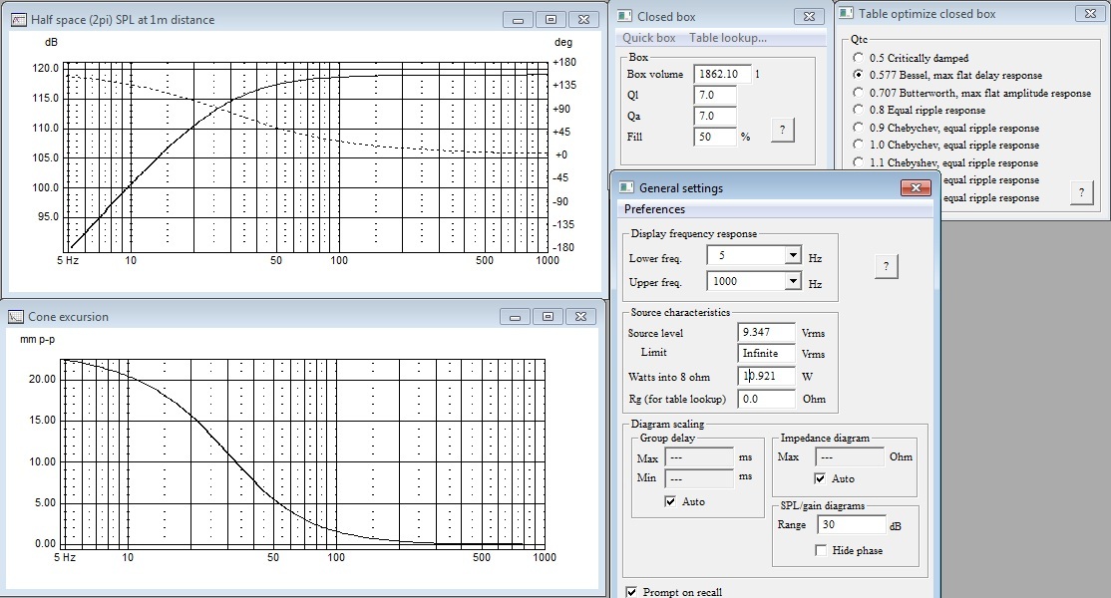This screenshot has height=598, width=1111.
Task: Click the 'mm p-p' axis unit label
Action: [38, 340]
